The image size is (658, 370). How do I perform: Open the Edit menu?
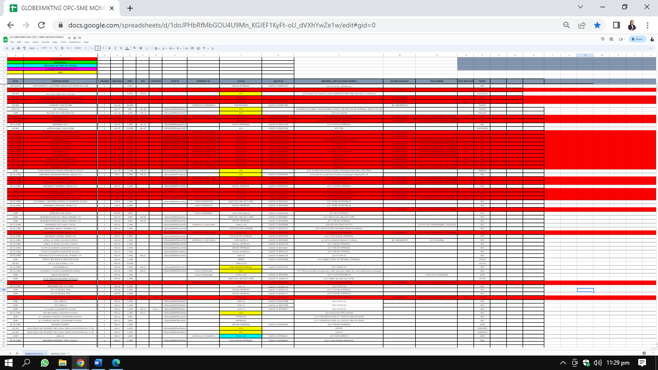(18, 42)
